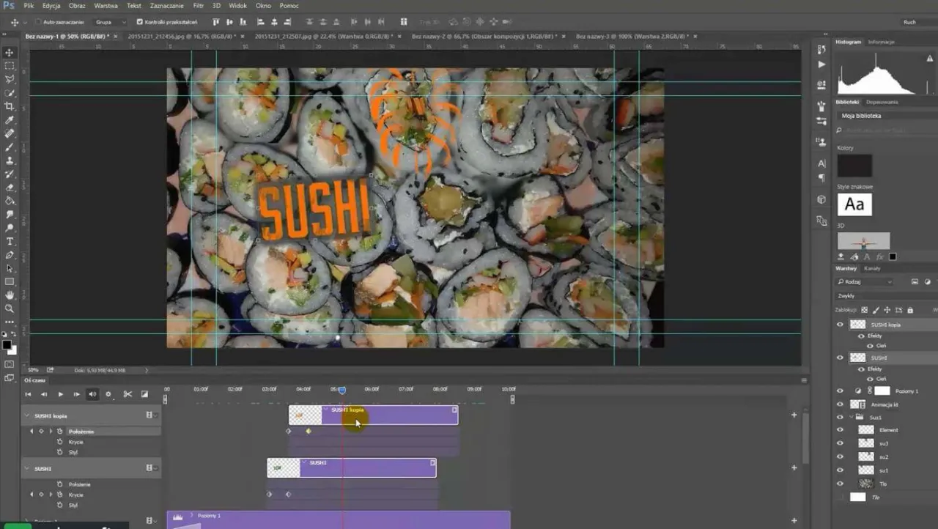Open the Aa character styles panel icon
This screenshot has width=938, height=529.
(x=854, y=204)
